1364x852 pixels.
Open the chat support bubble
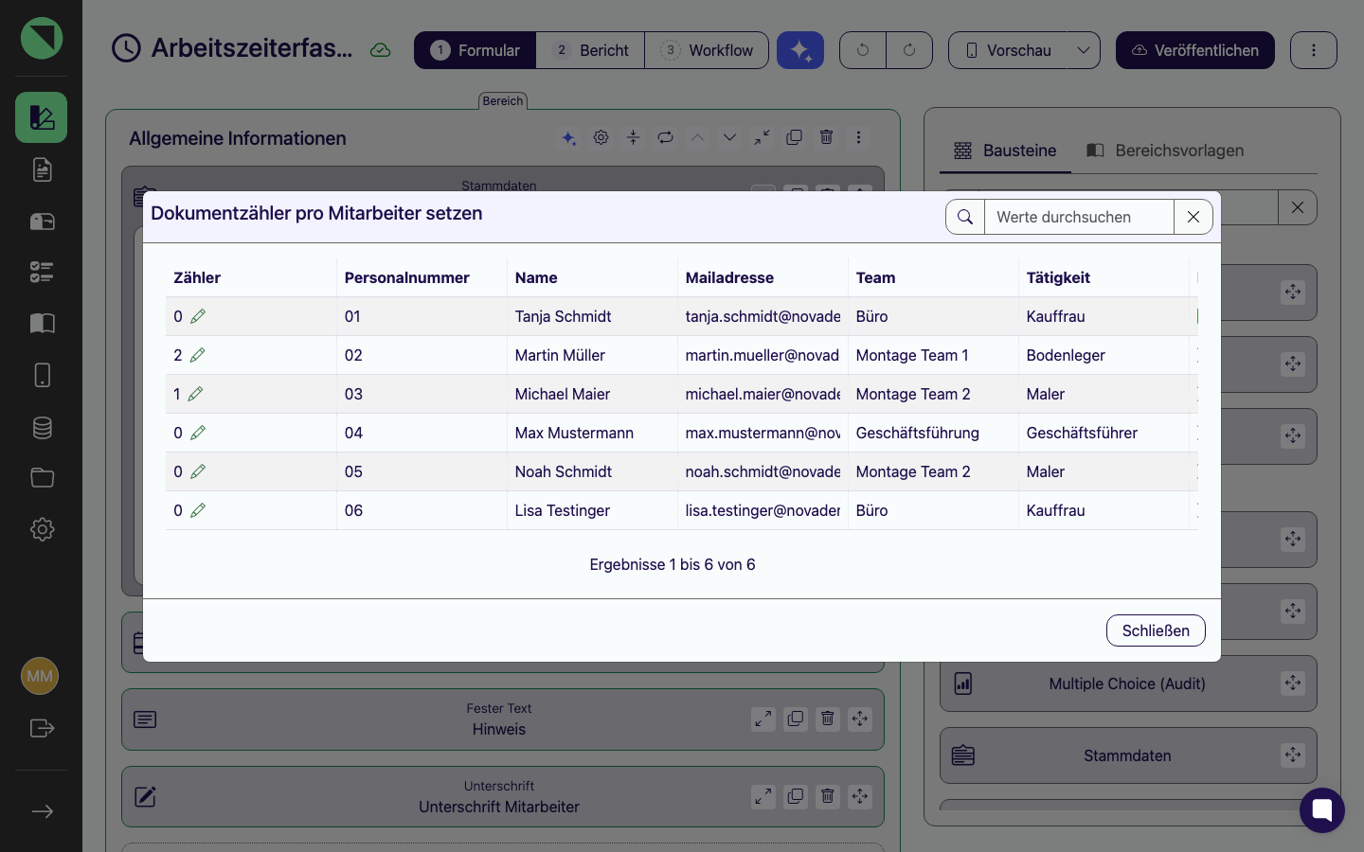click(1322, 810)
